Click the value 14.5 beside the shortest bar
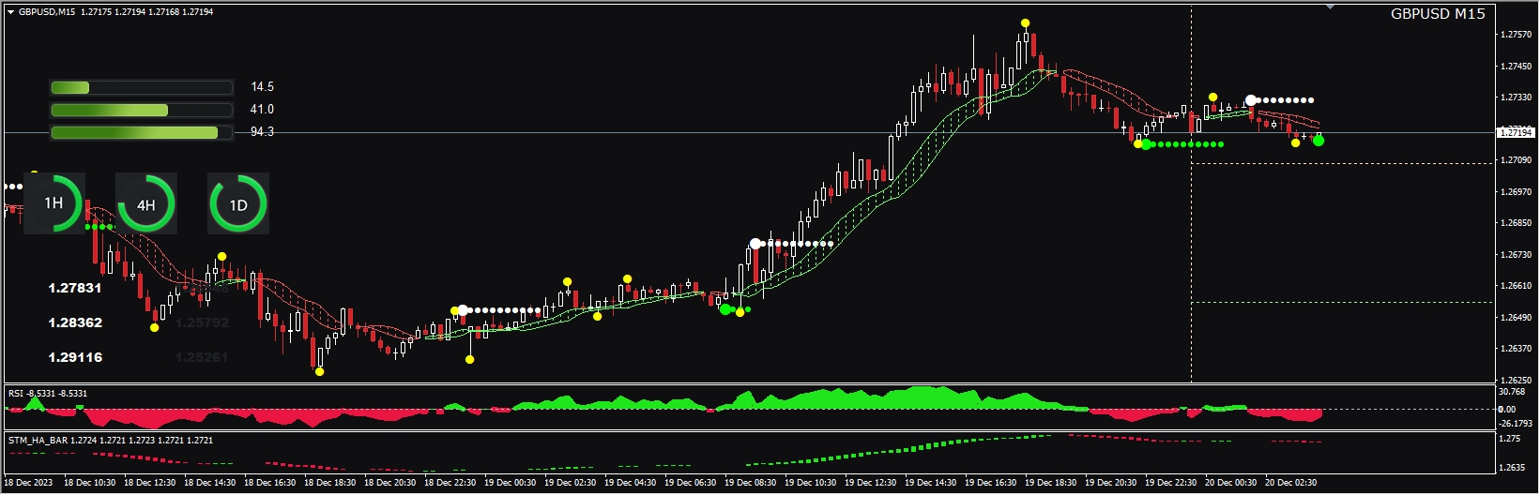Image resolution: width=1540 pixels, height=495 pixels. 262,87
